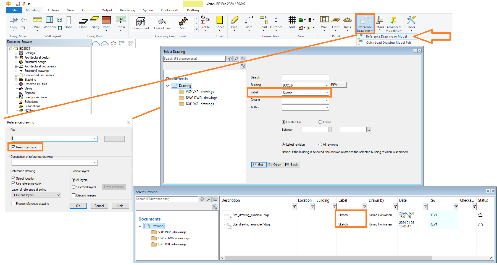Select the All revisions radio button

click(320, 145)
